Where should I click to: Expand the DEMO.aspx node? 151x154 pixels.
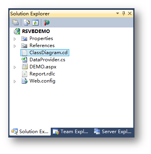pos(15,67)
